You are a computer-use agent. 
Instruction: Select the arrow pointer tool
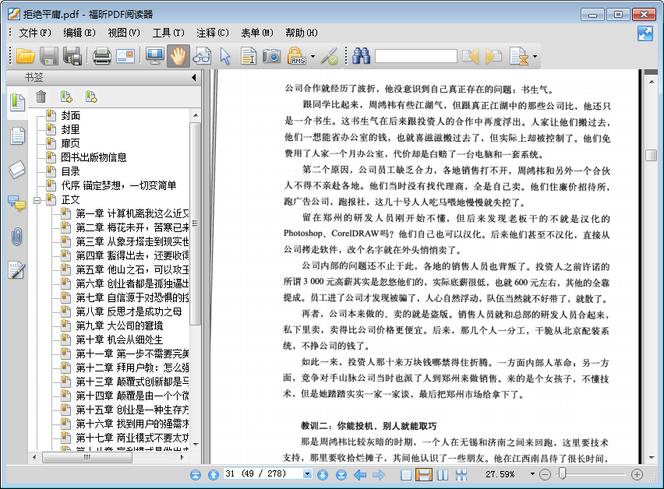click(225, 56)
